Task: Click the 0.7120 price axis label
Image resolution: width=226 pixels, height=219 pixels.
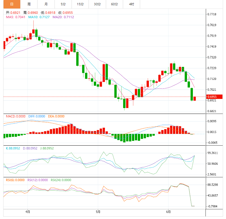Action: [212, 79]
